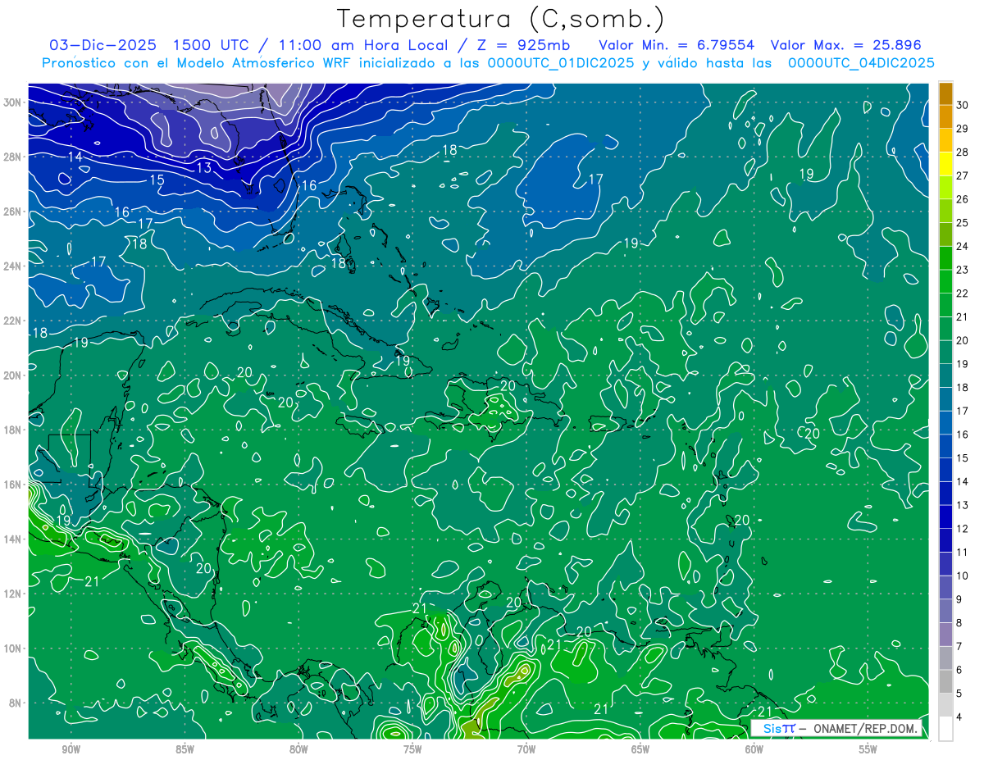Click the colorbar value '13'
984x760 pixels.
point(963,505)
